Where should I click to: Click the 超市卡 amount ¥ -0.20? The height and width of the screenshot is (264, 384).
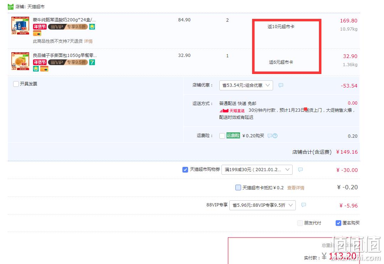pyautogui.click(x=347, y=188)
